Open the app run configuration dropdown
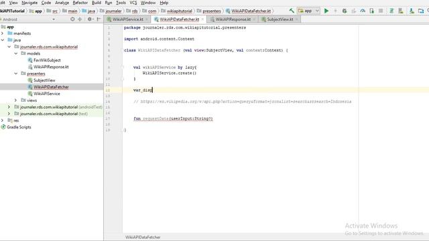This screenshot has width=429, height=241. [x=308, y=11]
